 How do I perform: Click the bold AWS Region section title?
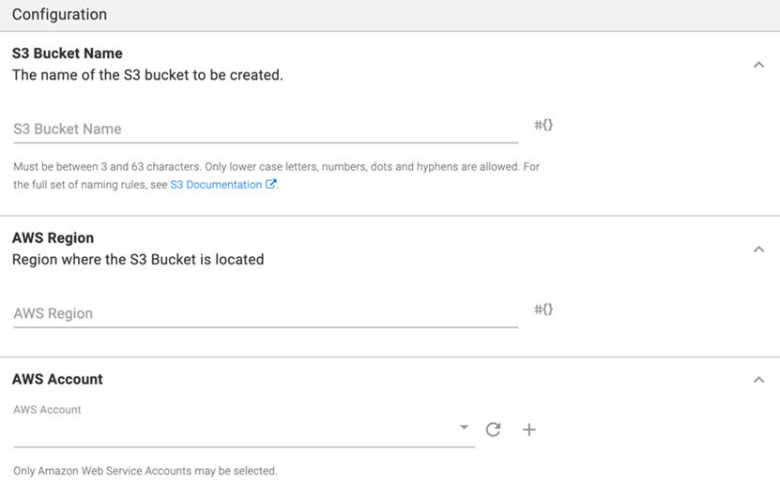coord(53,238)
